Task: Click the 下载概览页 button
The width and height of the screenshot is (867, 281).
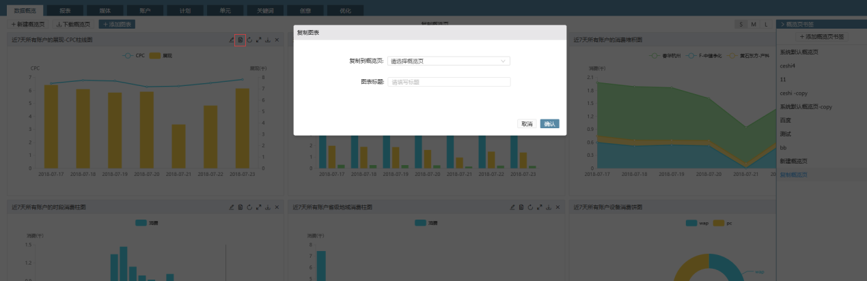Action: coord(72,24)
